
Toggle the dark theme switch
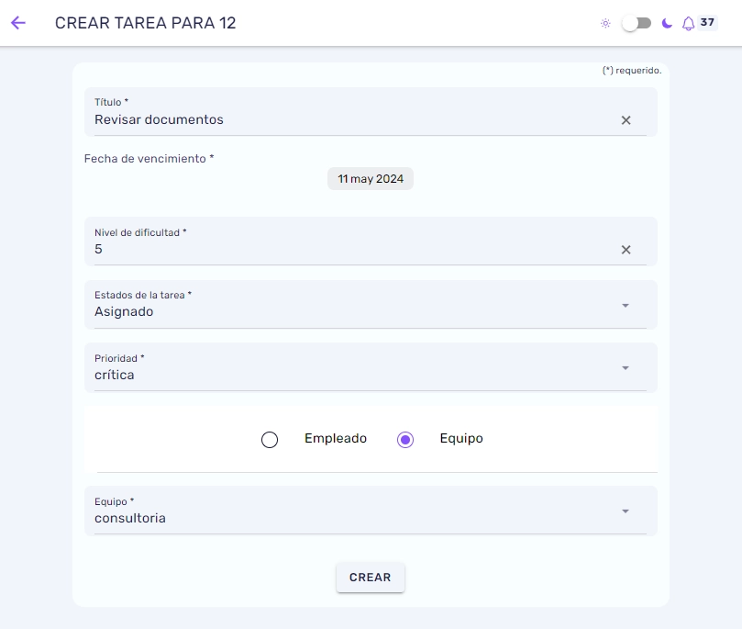tap(637, 23)
